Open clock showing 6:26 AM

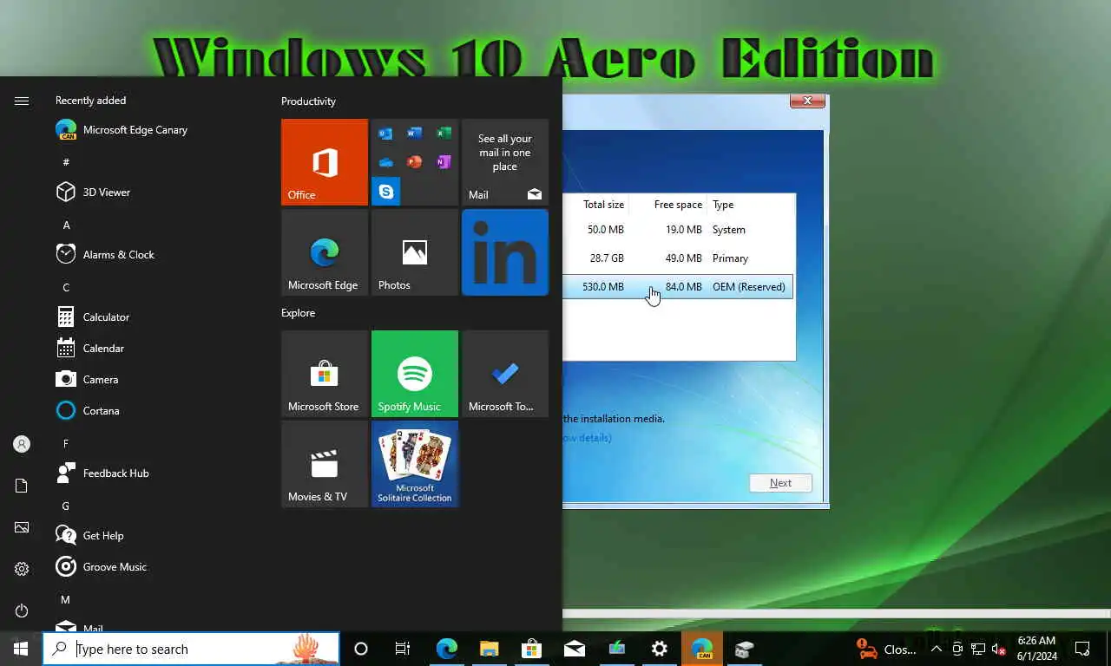[x=1036, y=649]
